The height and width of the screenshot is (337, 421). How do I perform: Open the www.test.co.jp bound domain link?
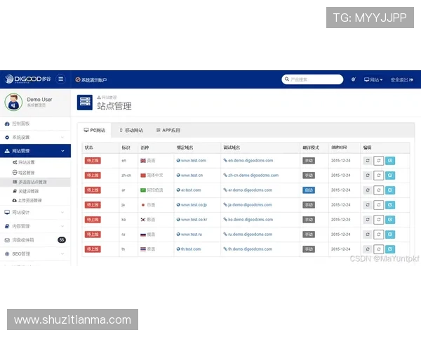pos(193,205)
